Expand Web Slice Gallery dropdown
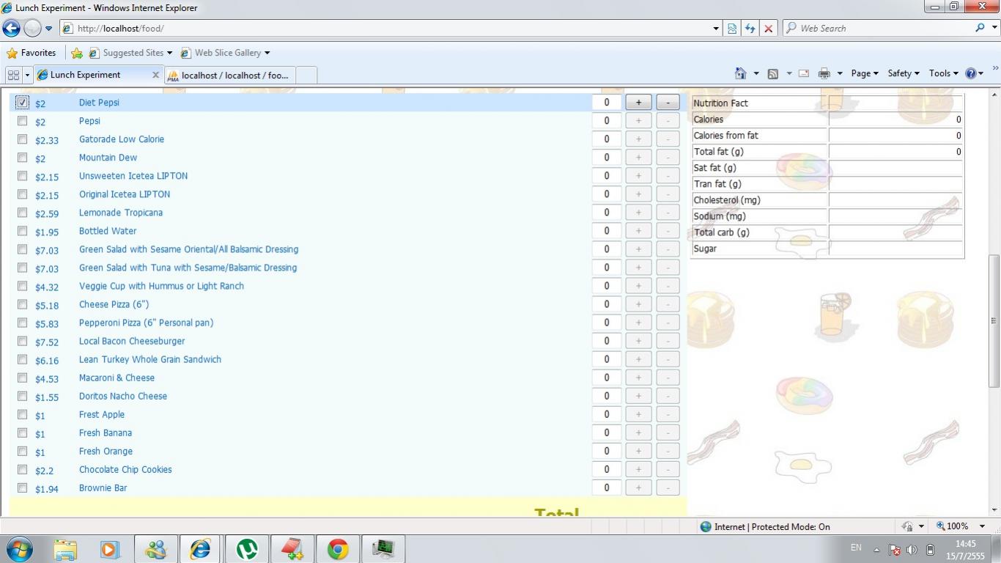 pyautogui.click(x=267, y=53)
